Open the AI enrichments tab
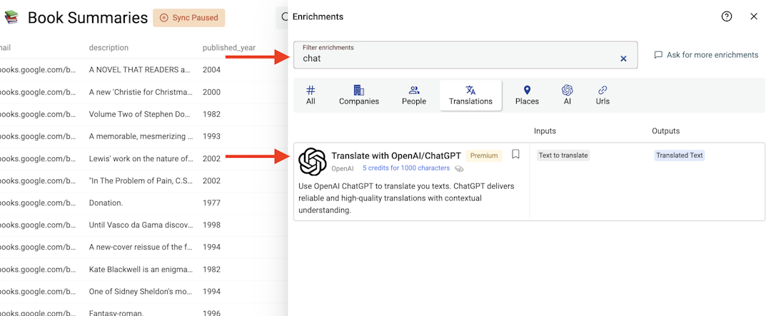Image resolution: width=771 pixels, height=316 pixels. 568,96
